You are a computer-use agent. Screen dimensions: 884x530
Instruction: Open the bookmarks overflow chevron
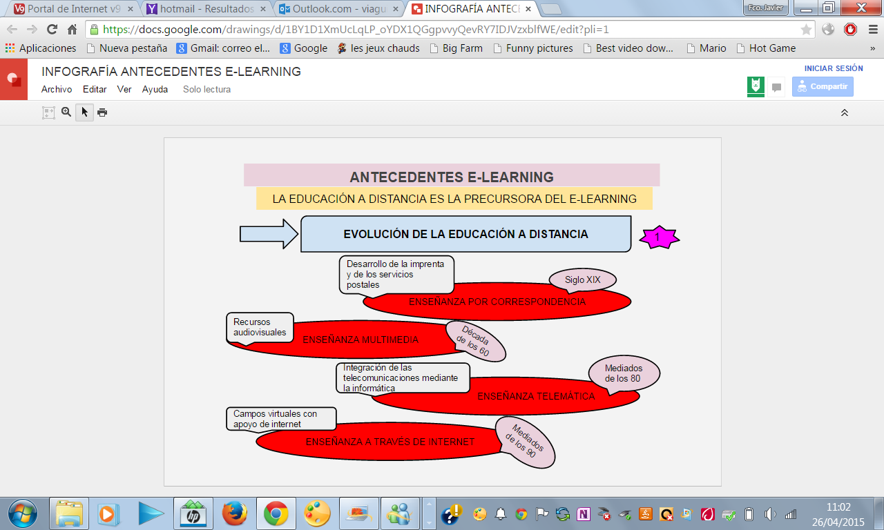coord(872,48)
